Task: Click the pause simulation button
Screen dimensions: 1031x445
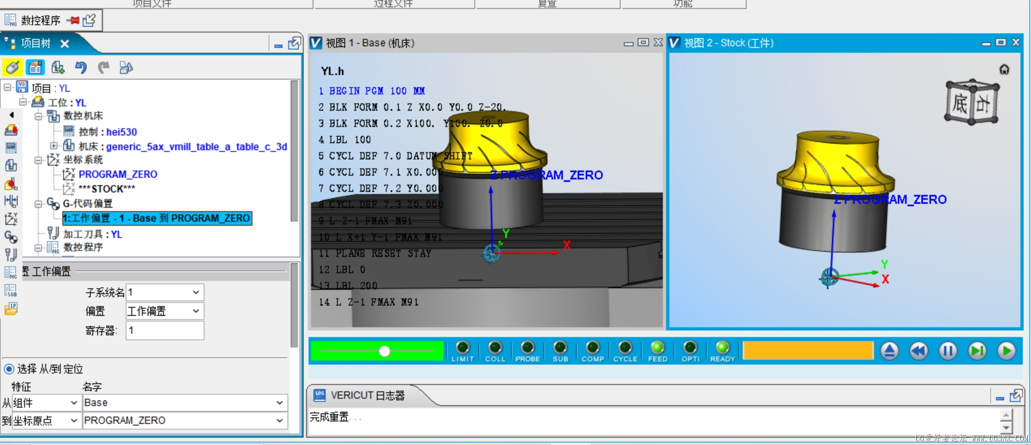Action: [948, 351]
